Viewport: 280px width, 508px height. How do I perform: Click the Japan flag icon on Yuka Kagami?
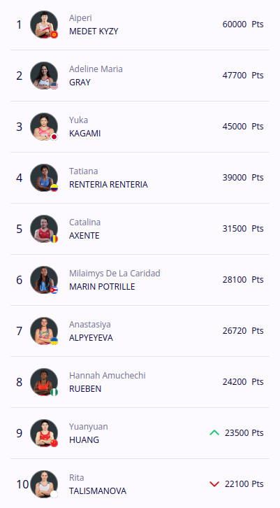(54, 136)
